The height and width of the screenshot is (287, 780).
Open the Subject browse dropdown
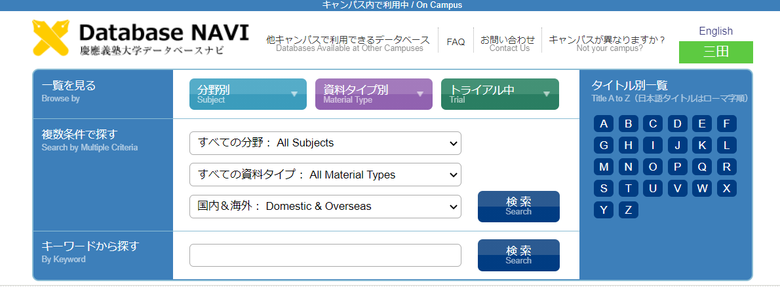(x=248, y=94)
